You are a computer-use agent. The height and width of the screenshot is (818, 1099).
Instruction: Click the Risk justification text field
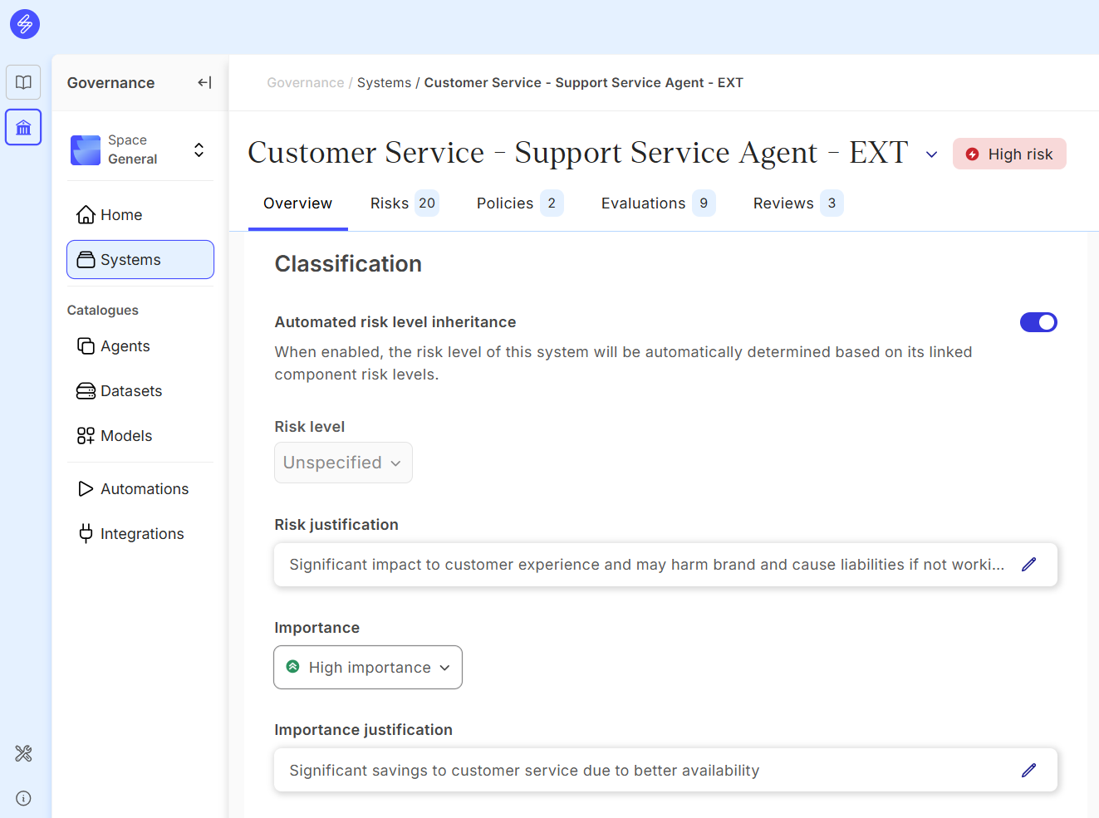[646, 565]
